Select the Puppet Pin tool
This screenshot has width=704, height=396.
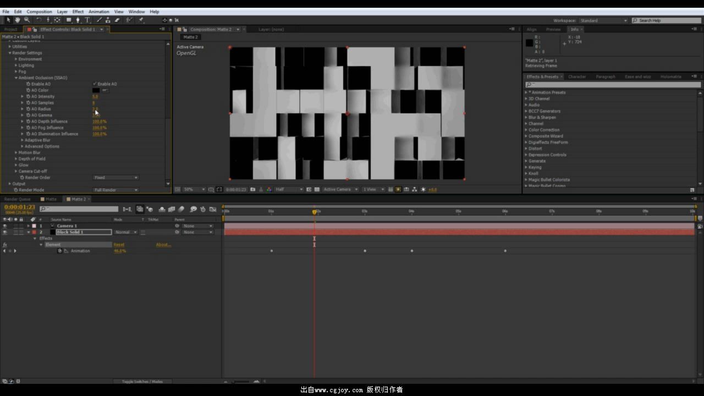click(141, 20)
